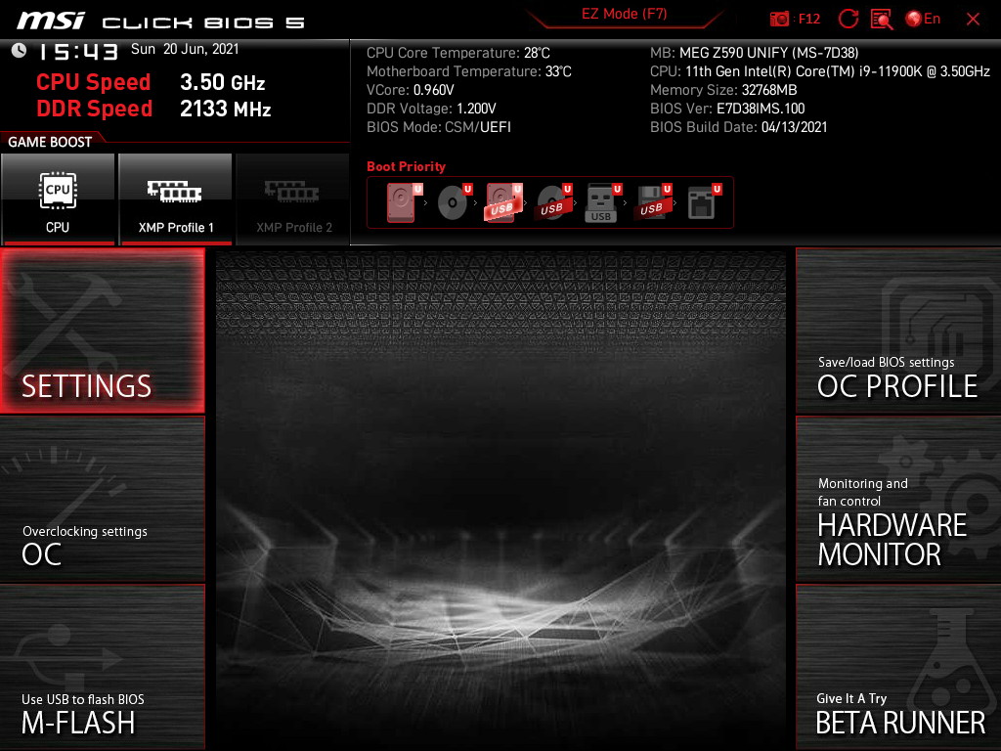Click the date Sun 20 Jun, 2021
The image size is (1001, 751).
[185, 49]
